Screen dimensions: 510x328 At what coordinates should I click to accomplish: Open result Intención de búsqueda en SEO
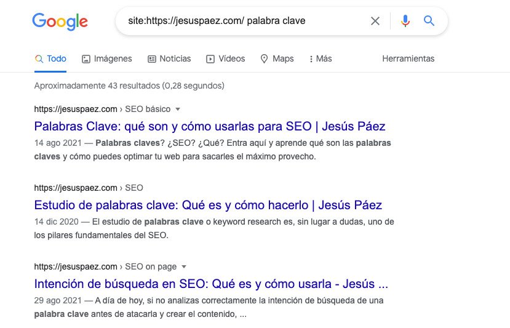(x=211, y=284)
